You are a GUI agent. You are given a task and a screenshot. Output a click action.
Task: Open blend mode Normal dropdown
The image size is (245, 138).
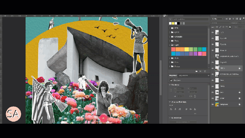221,23
